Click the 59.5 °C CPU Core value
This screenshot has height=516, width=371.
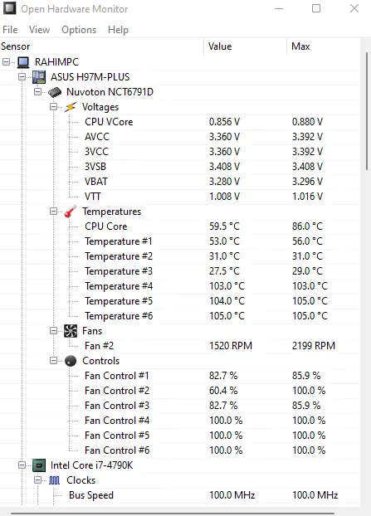coord(225,226)
